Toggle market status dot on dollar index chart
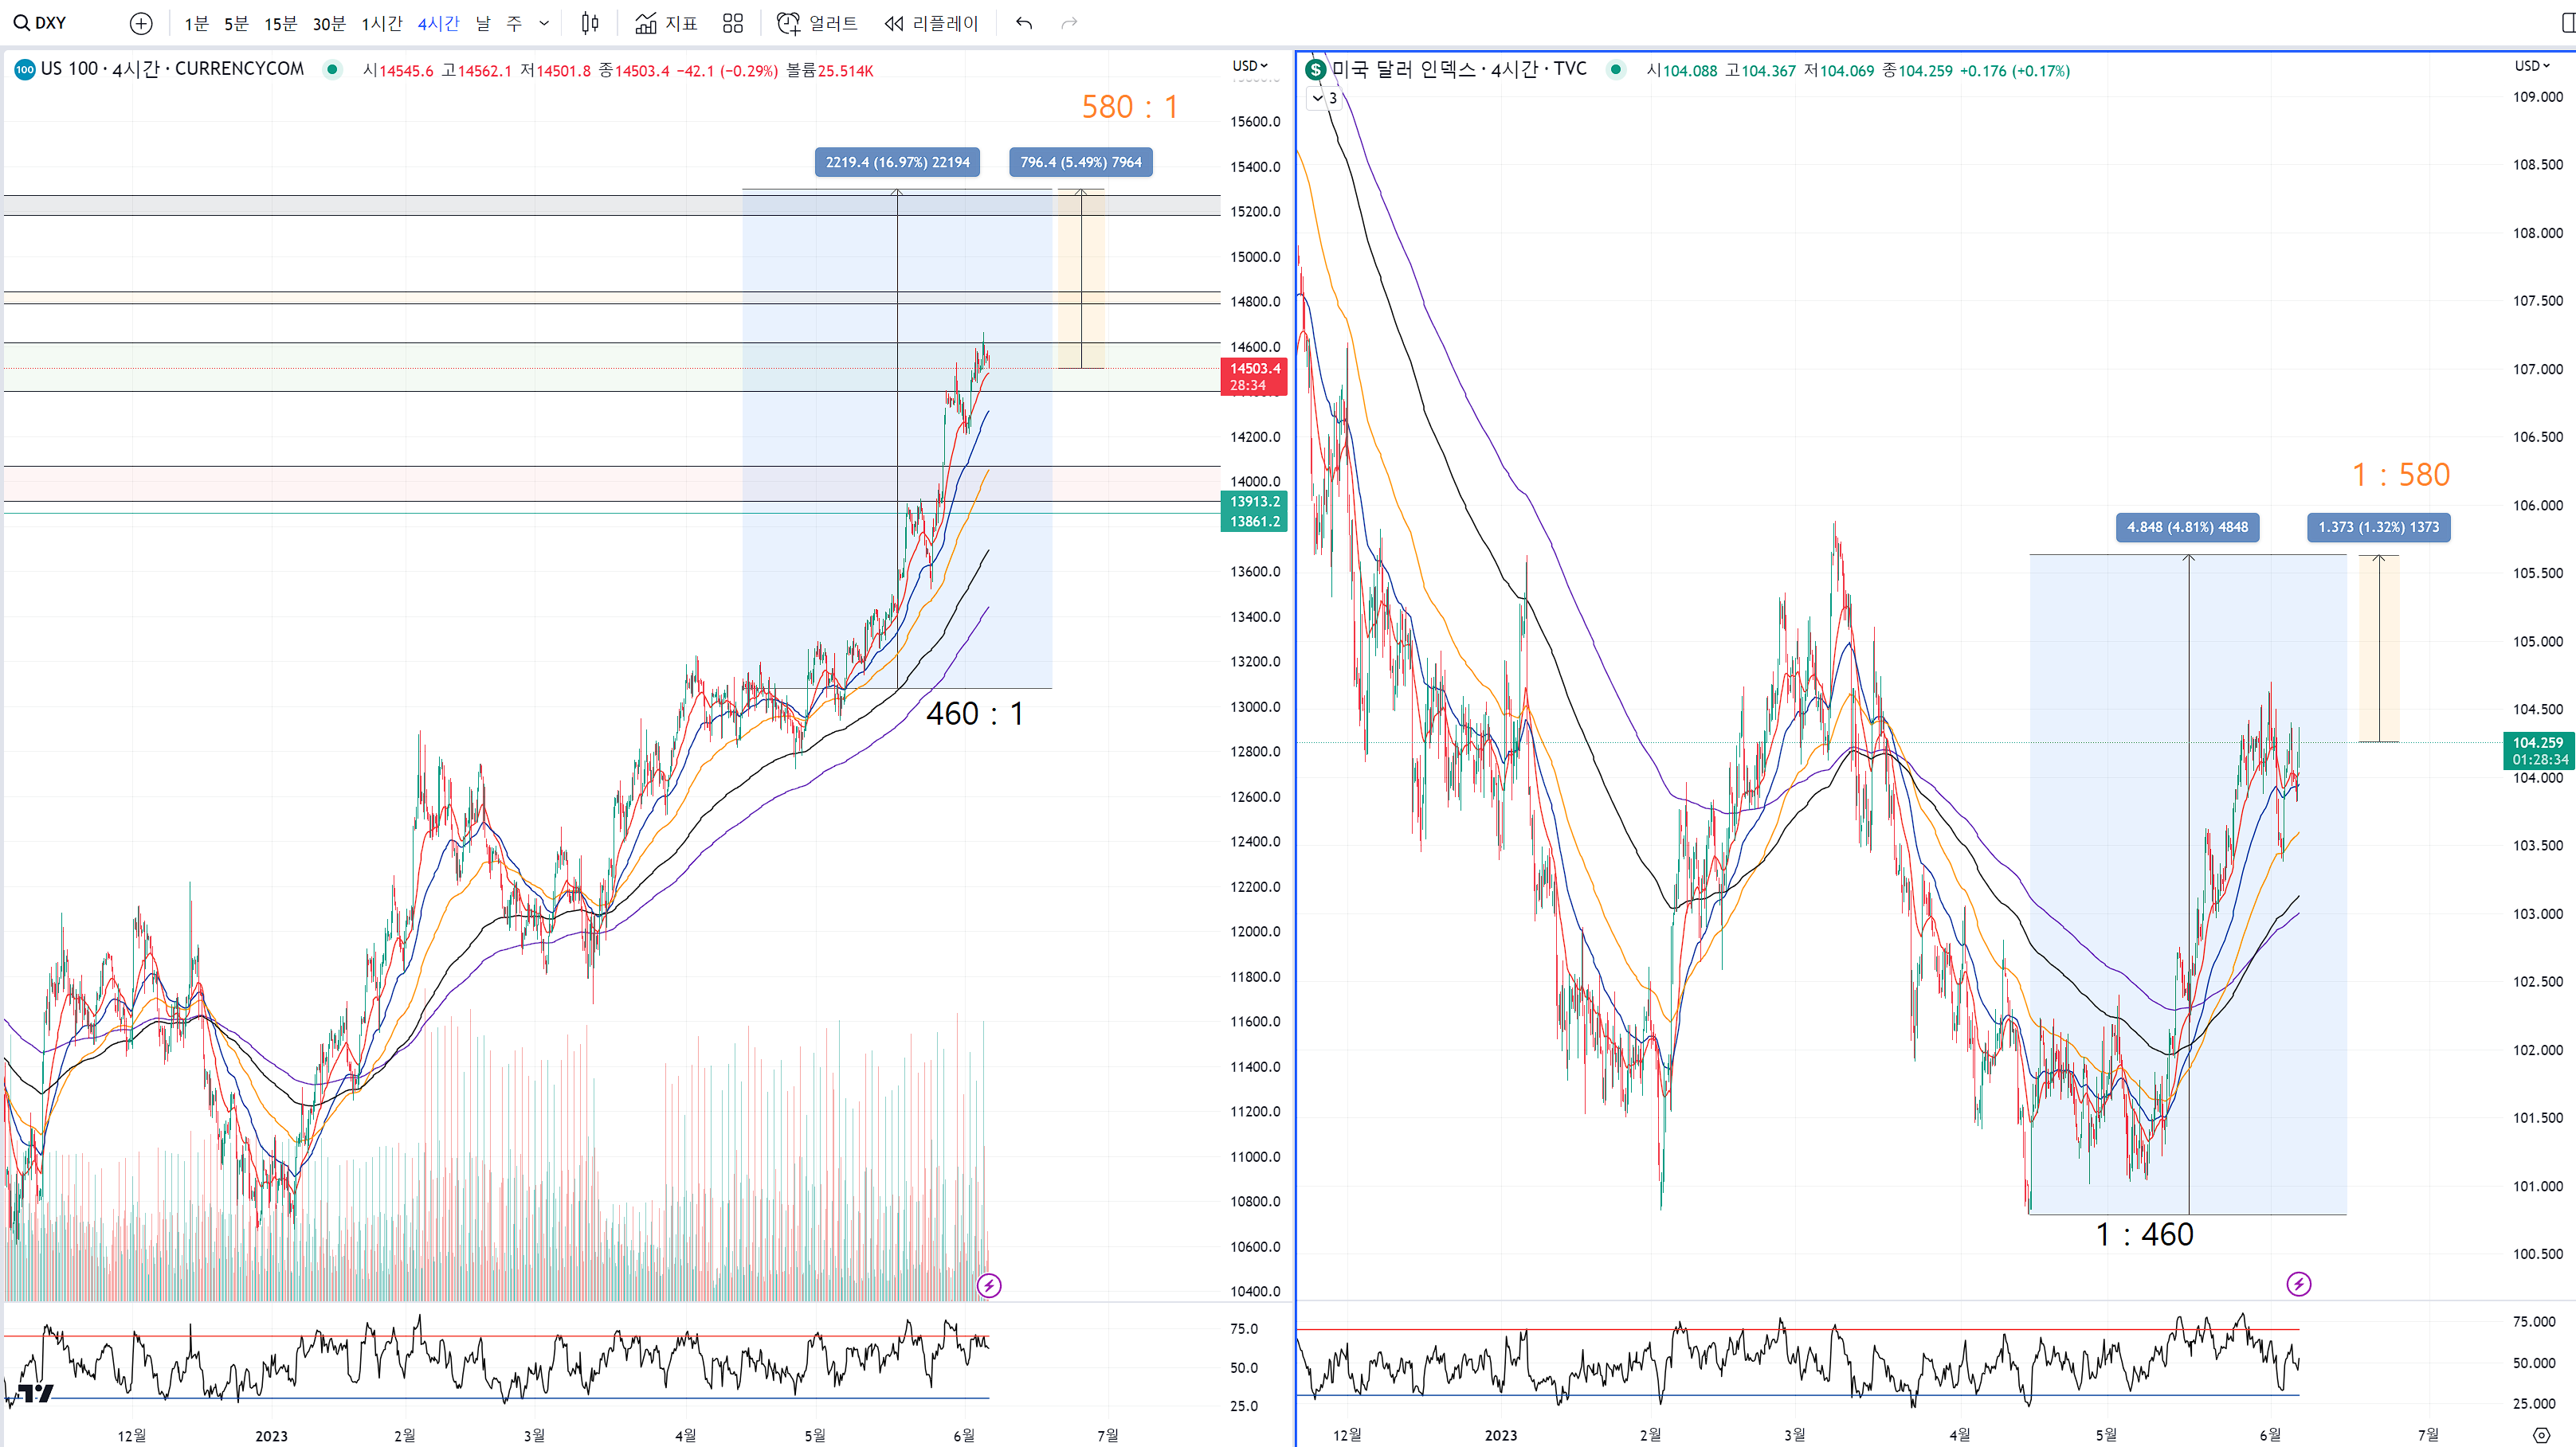Screen dimensions: 2576x1447 1615,69
